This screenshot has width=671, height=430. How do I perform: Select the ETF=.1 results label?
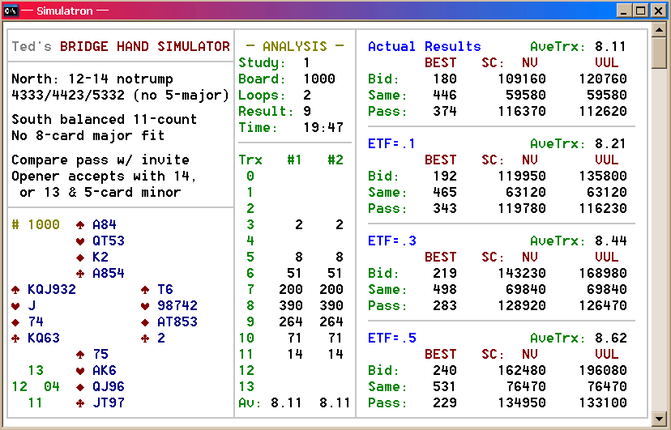tap(391, 144)
